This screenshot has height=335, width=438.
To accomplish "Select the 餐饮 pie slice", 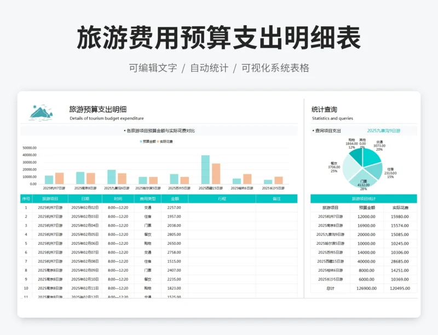I will click(x=350, y=167).
